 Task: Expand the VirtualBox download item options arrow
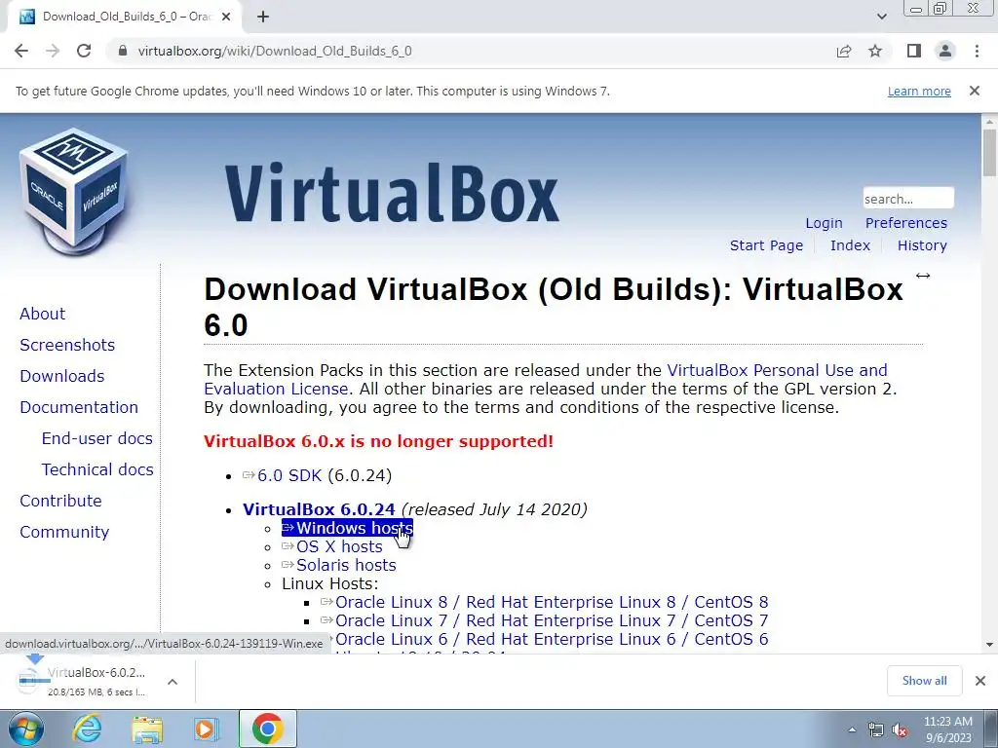click(x=172, y=681)
